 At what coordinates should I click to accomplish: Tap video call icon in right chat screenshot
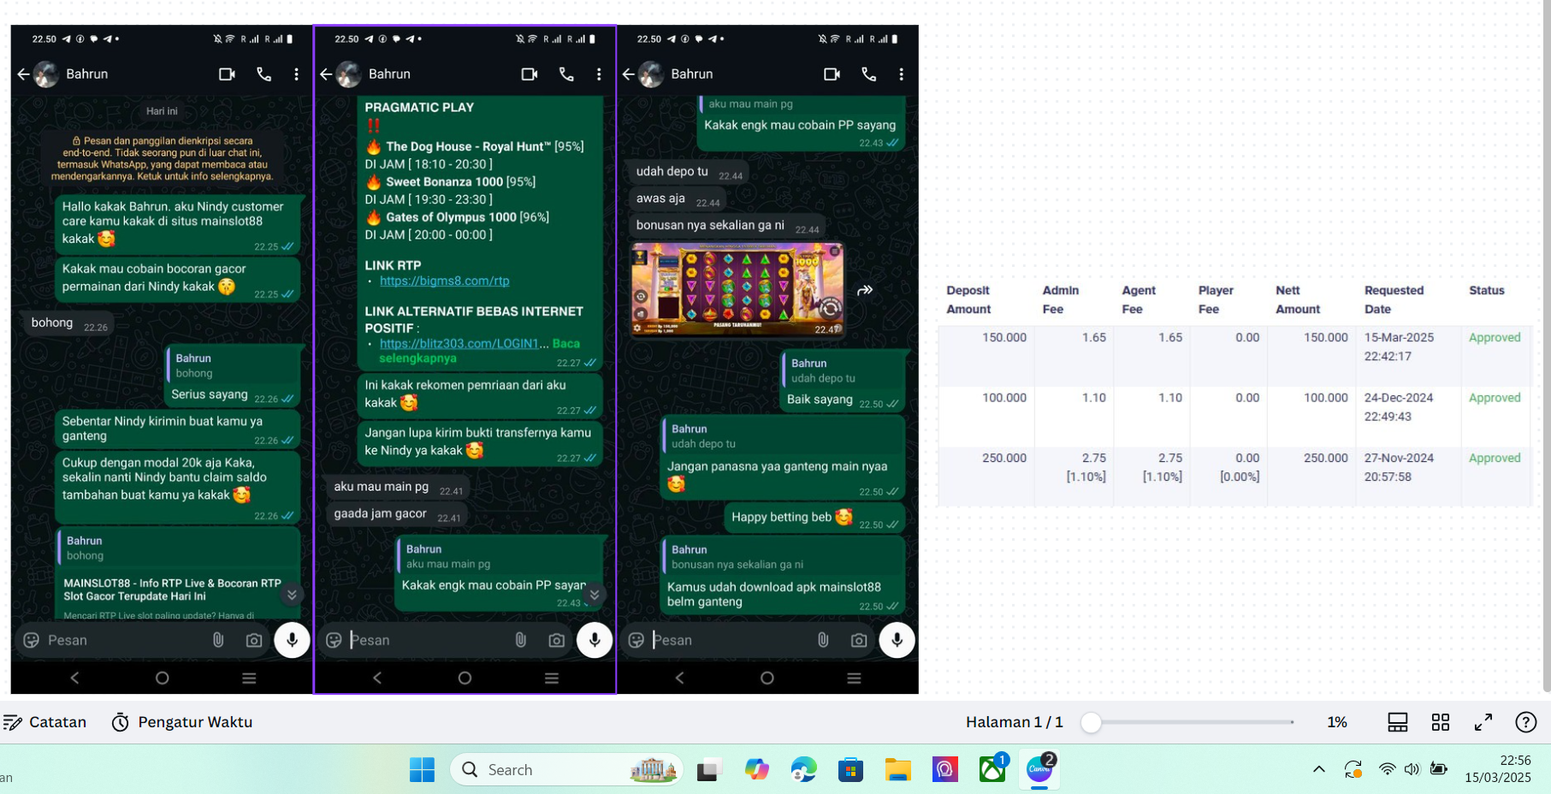pyautogui.click(x=832, y=74)
